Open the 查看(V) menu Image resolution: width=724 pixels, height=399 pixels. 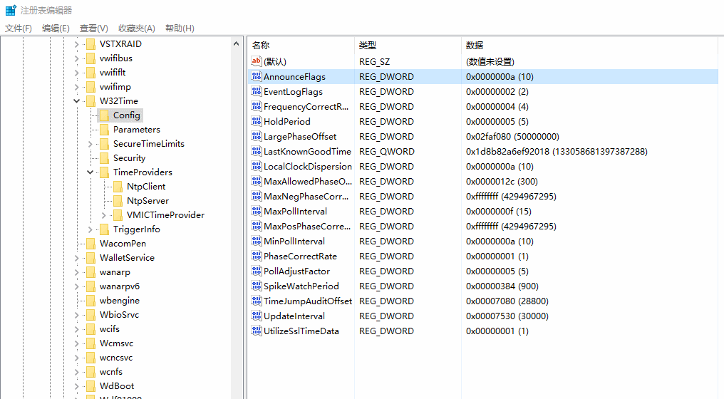[94, 28]
